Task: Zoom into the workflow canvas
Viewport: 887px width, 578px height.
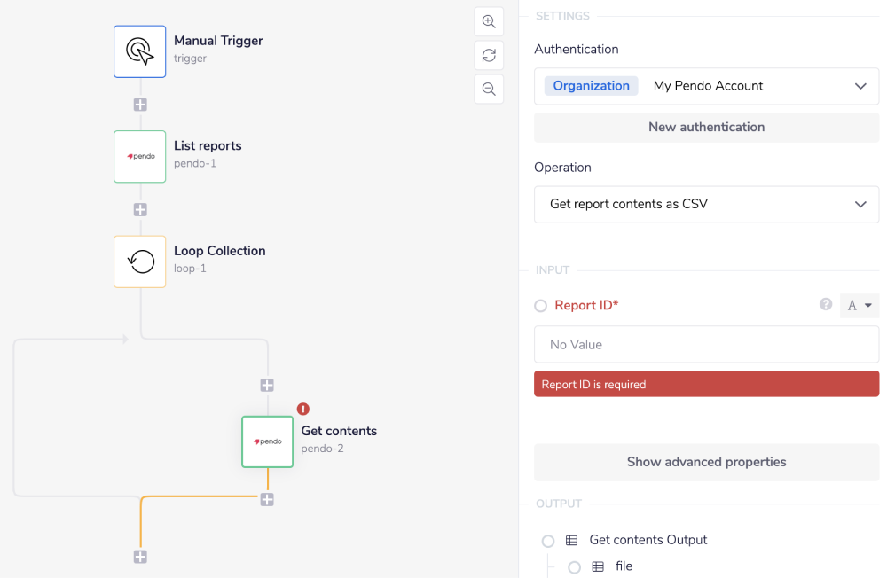Action: [489, 21]
